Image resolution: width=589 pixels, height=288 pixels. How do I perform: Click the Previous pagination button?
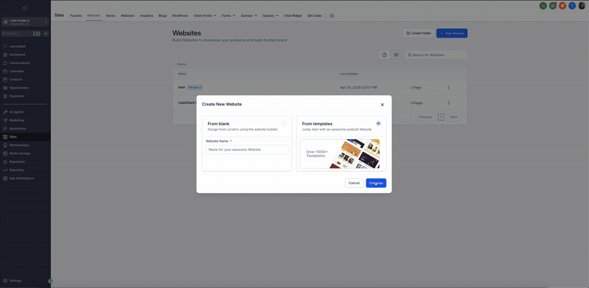pos(425,117)
